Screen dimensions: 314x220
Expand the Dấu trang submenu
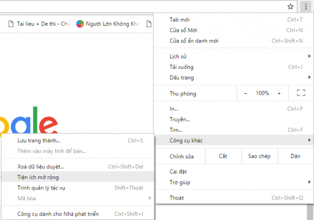[x=234, y=78]
